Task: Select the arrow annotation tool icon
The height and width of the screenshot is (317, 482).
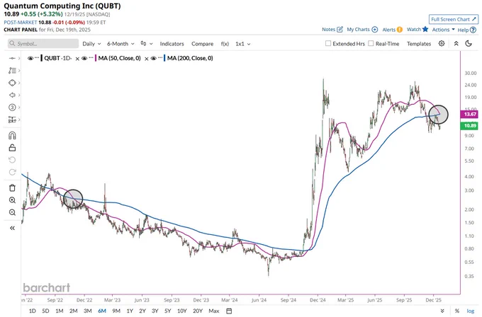Action: coord(12,95)
